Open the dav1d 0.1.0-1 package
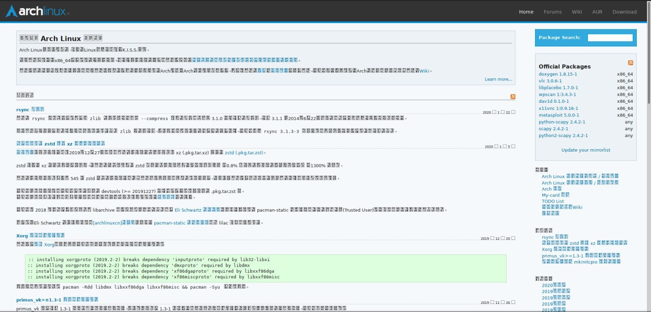Viewport: 651px width, 312px height. 553,101
